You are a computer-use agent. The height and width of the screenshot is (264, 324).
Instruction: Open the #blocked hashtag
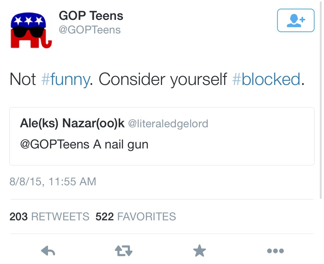click(266, 79)
